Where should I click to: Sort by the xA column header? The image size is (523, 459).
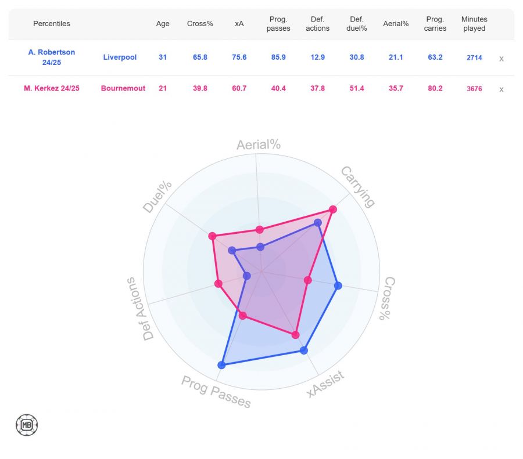[239, 24]
